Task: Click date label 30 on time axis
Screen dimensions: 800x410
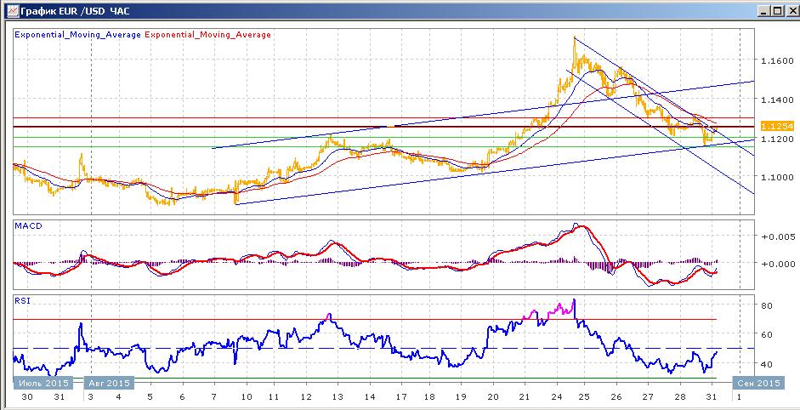Action: [27, 396]
